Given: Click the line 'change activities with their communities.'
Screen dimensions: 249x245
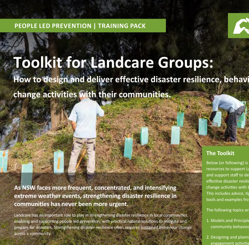Looking at the screenshot, I should [x=92, y=95].
